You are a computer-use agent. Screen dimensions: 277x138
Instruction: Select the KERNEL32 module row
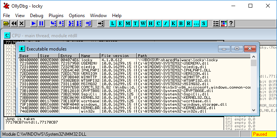pyautogui.click(x=135, y=98)
